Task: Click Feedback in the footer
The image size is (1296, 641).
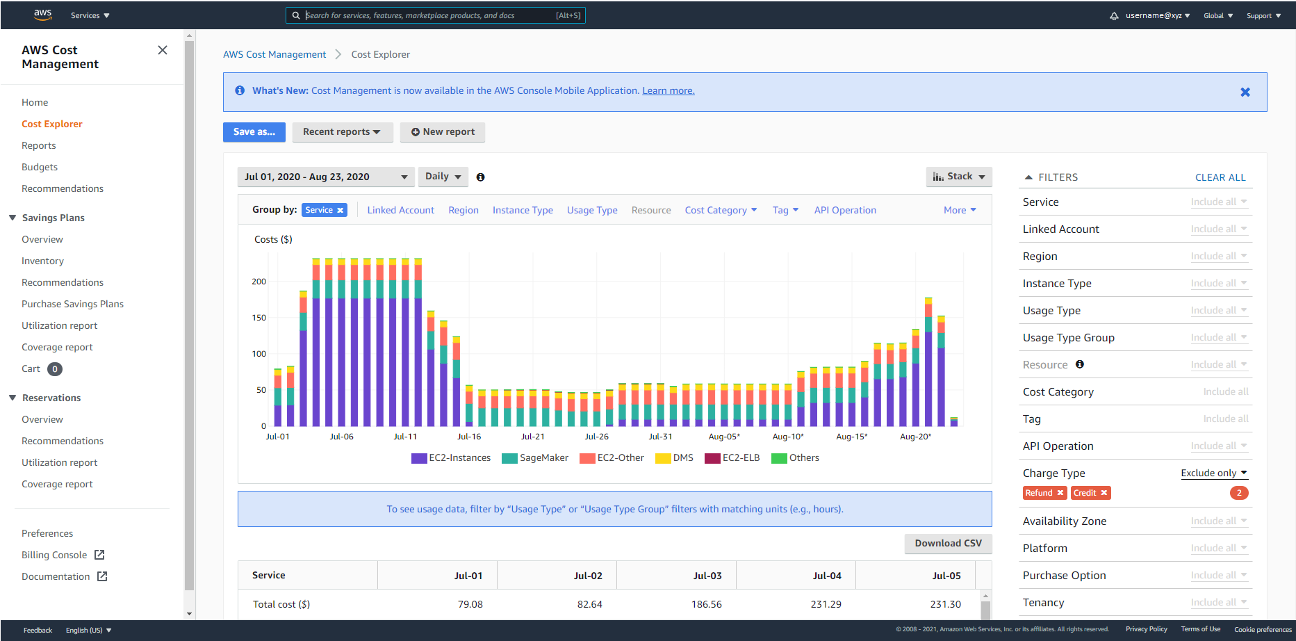Action: pyautogui.click(x=38, y=631)
